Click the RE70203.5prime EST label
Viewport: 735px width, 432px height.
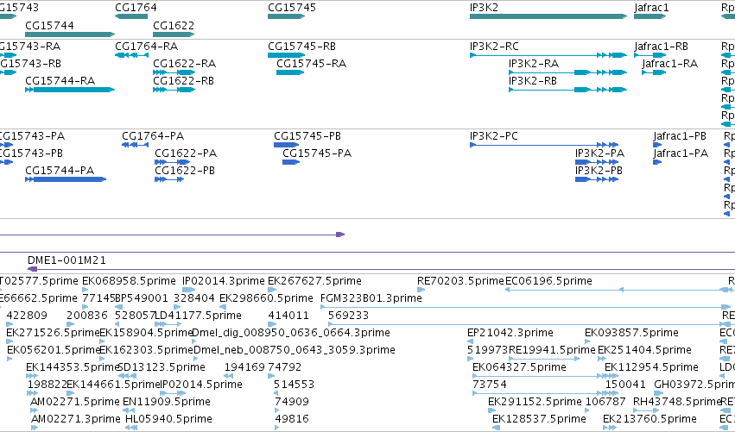pos(460,281)
